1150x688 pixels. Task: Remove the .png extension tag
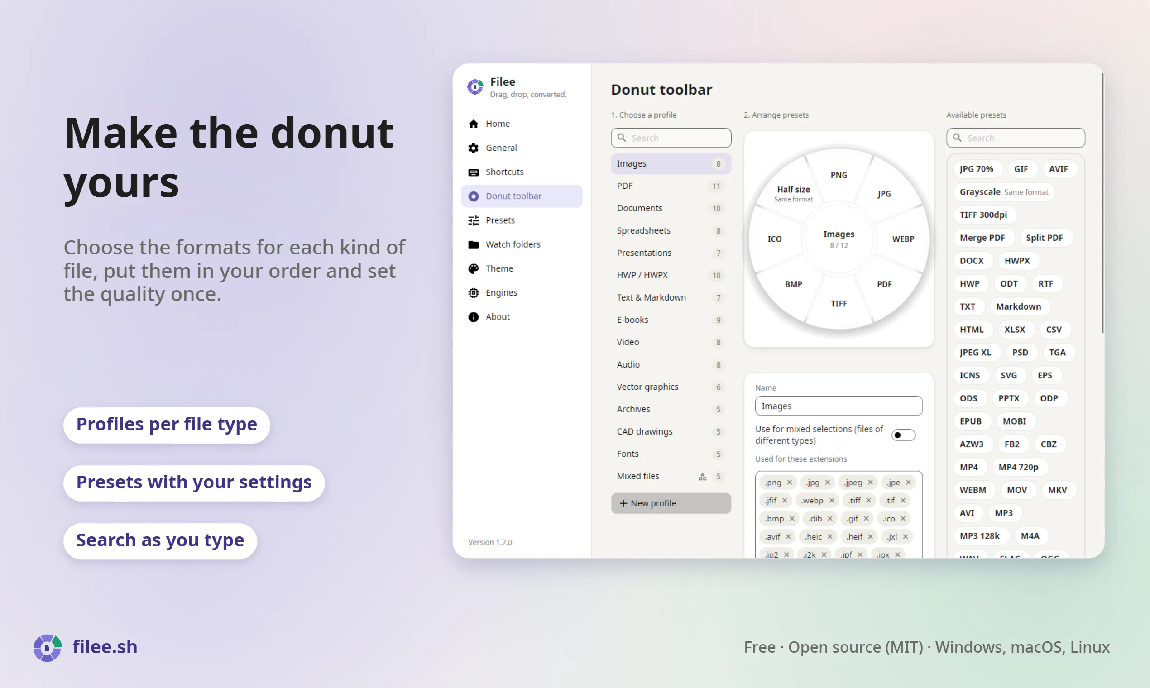(789, 482)
